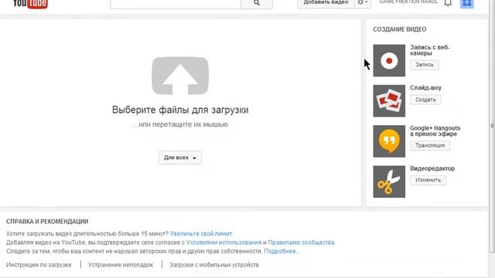Click the Создать slideshow button
The width and height of the screenshot is (495, 278).
point(425,100)
